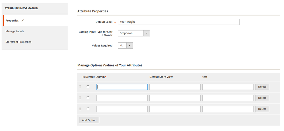This screenshot has width=284, height=131.
Task: Click the second row Default Store View field
Action: click(x=175, y=98)
